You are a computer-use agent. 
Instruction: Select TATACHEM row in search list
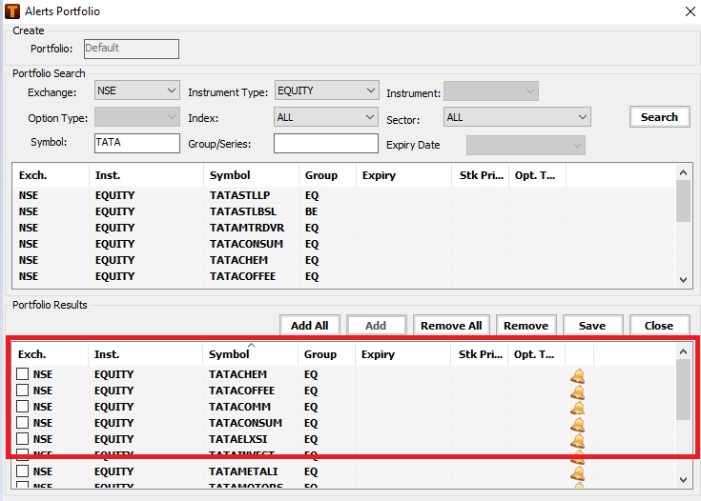click(343, 260)
